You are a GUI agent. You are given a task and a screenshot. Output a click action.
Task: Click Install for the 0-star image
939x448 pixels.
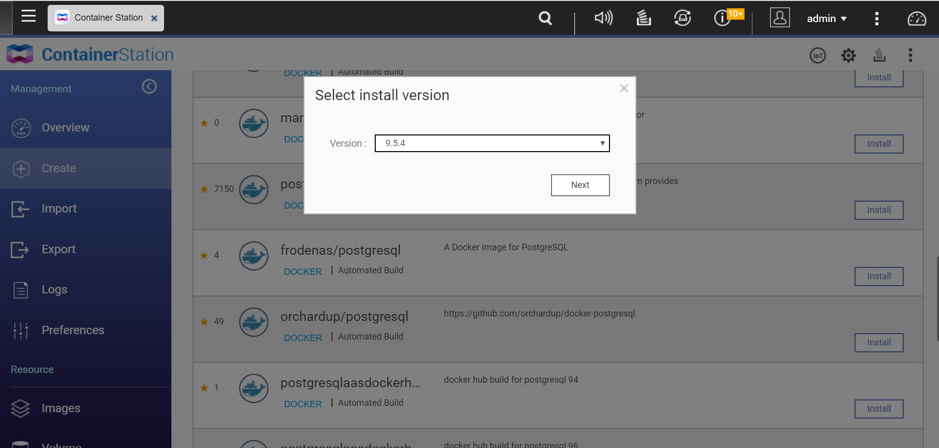(x=879, y=144)
